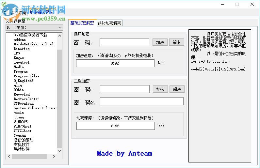The width and height of the screenshot is (260, 168).
Task: Select the qlzq folder
Action: [18, 85]
